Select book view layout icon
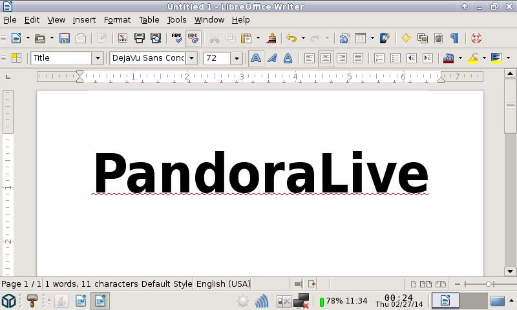Screen dimensions: 517x310 [x=441, y=284]
